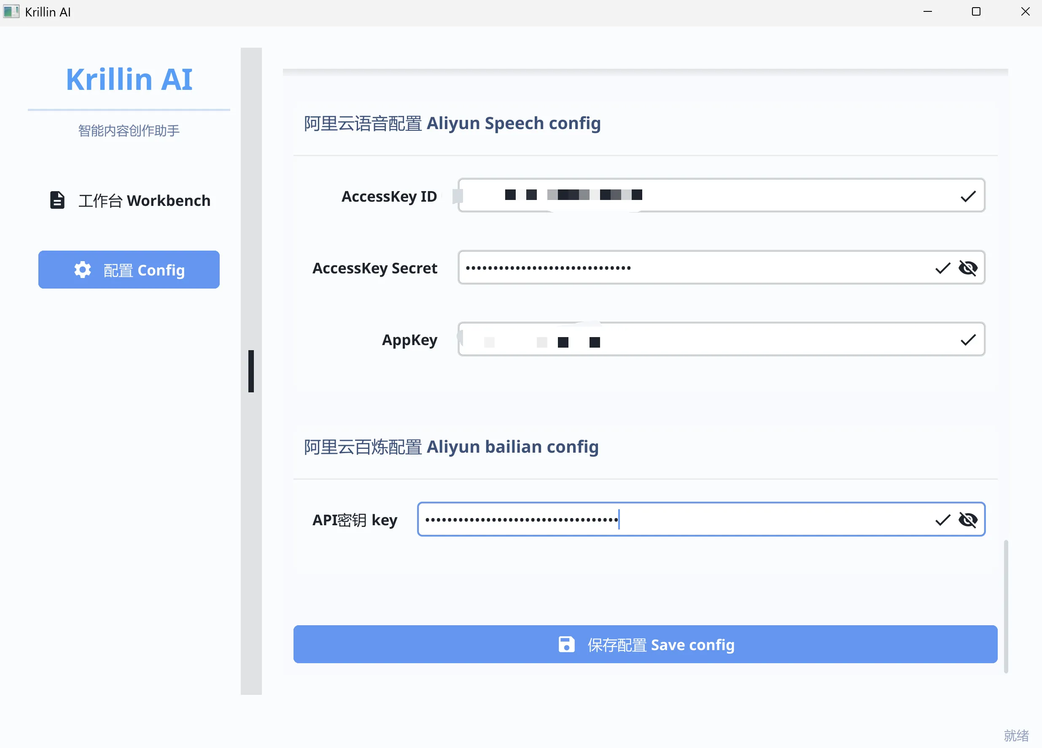
Task: Click the Aliyun Speech config section heading
Action: (x=452, y=123)
